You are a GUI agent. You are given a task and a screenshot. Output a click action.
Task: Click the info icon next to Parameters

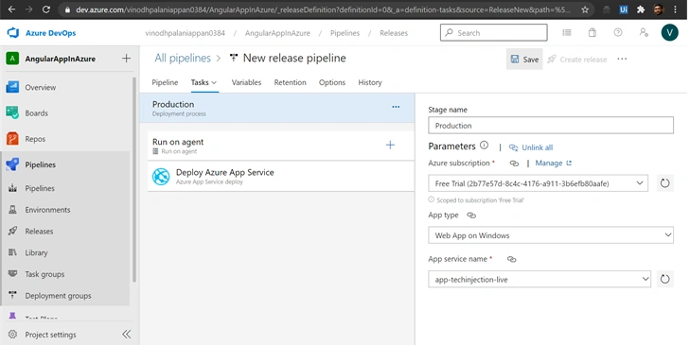[484, 145]
